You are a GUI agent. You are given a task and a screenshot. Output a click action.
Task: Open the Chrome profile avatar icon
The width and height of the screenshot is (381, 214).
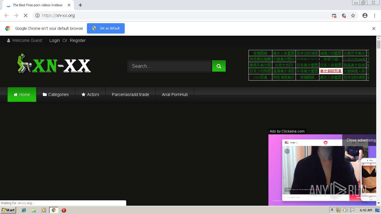point(365,15)
